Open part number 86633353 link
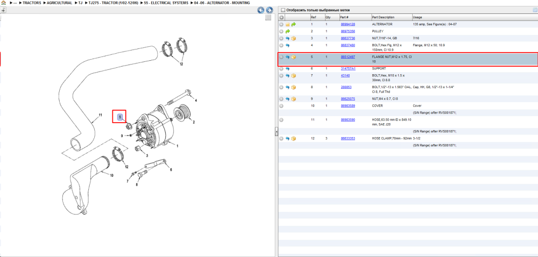The image size is (538, 257). tap(348, 138)
